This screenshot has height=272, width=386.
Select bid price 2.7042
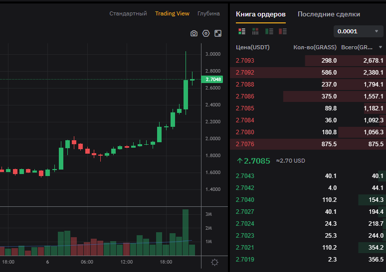coord(245,188)
